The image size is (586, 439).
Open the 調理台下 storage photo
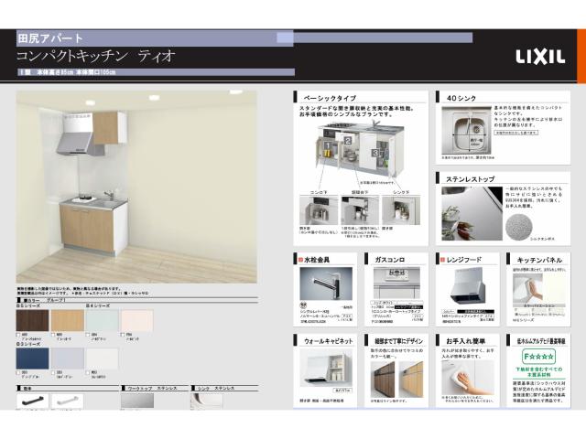pos(360,210)
